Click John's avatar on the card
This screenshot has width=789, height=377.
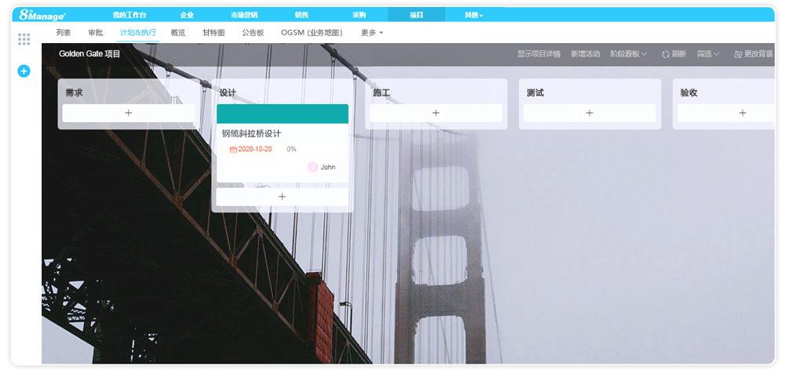click(x=313, y=167)
